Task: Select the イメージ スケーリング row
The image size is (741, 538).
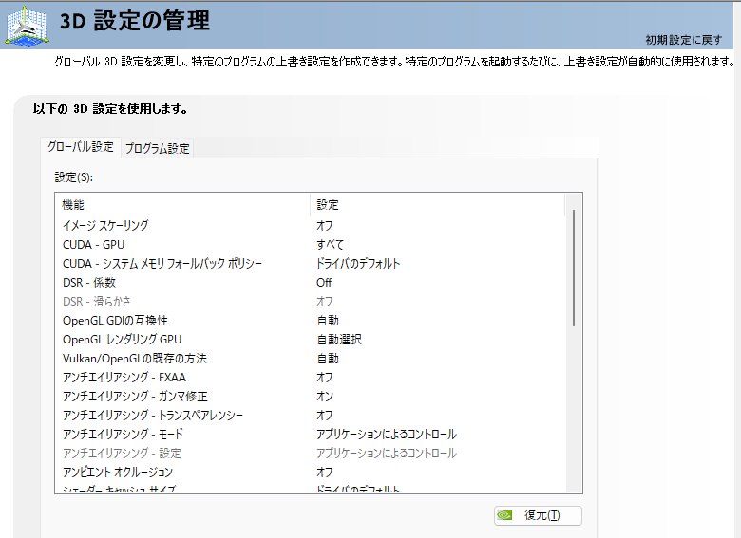Action: tap(310, 226)
